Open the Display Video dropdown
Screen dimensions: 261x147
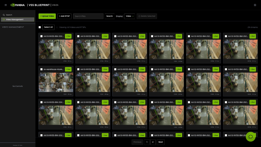(130, 16)
